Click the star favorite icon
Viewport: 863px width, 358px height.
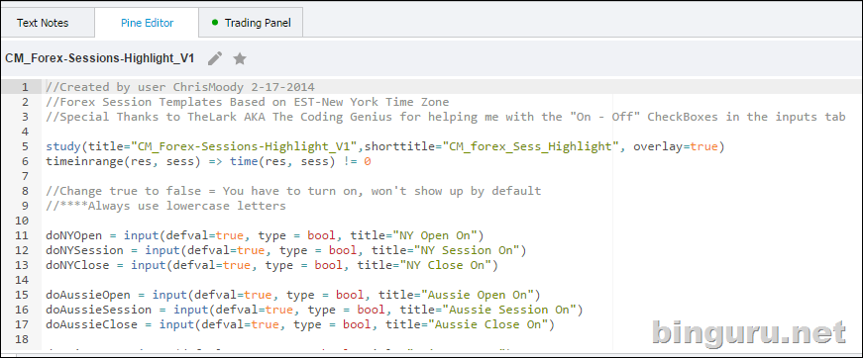point(240,58)
